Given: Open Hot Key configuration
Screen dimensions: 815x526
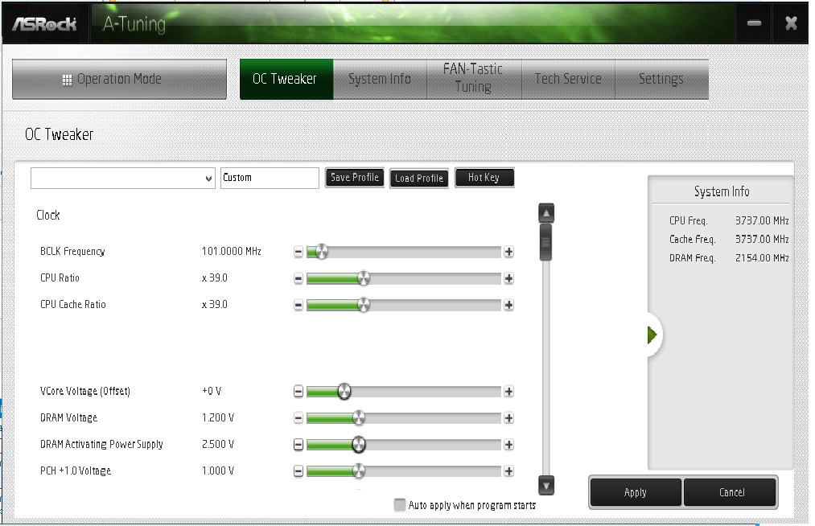Looking at the screenshot, I should pos(484,178).
